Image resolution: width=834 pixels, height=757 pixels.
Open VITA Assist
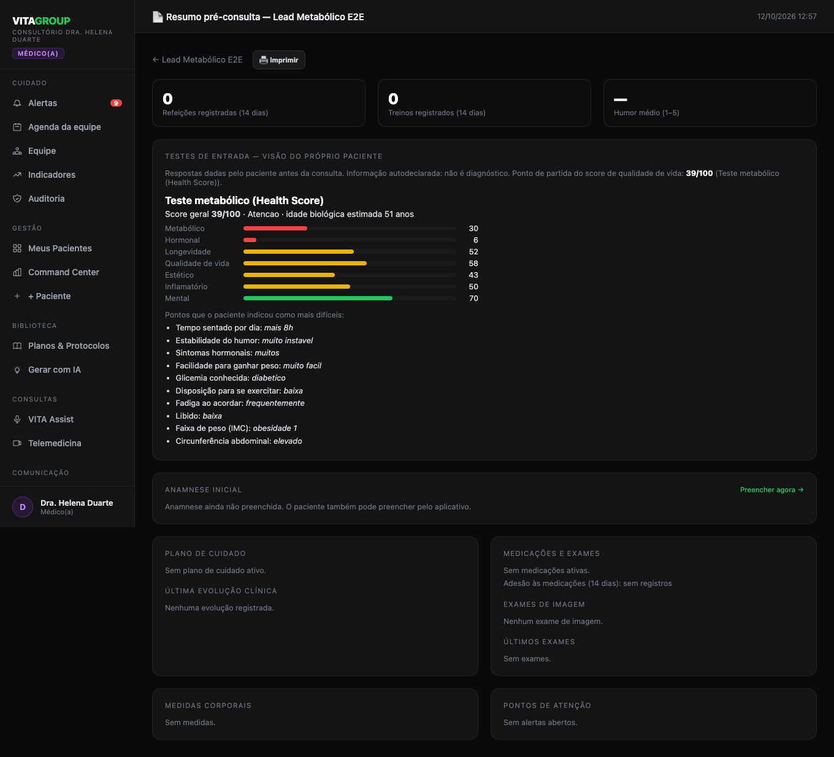click(67, 419)
